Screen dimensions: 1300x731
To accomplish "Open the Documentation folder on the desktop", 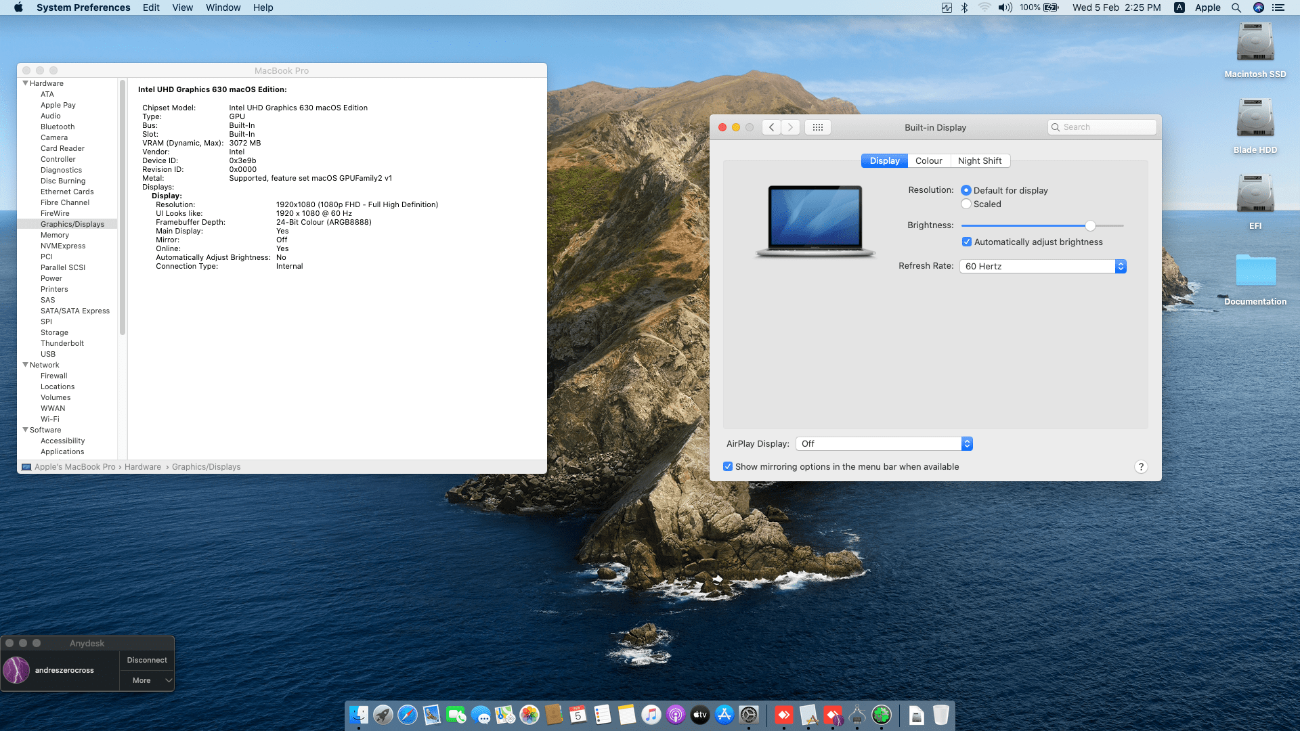I will pos(1255,271).
